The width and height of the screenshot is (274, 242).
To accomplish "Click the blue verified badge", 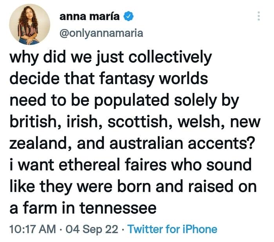I will (x=129, y=17).
